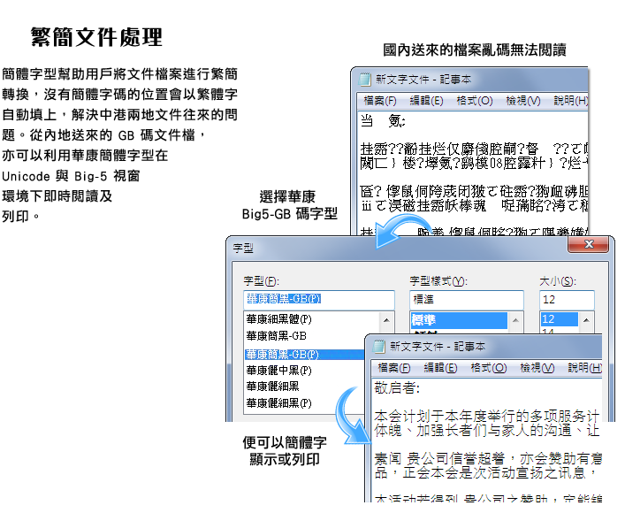
Task: Click the size list scroll-up arrow
Action: click(586, 320)
